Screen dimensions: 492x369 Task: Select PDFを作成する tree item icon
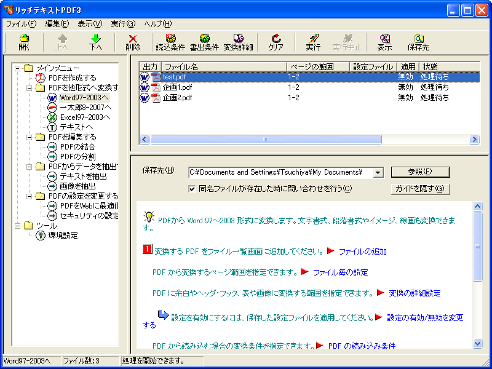pyautogui.click(x=41, y=78)
